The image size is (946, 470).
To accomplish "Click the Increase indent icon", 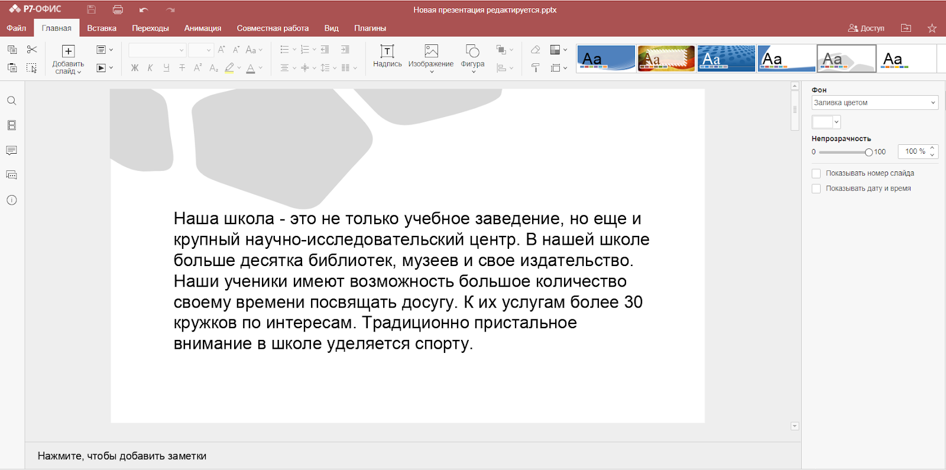I will [x=345, y=50].
